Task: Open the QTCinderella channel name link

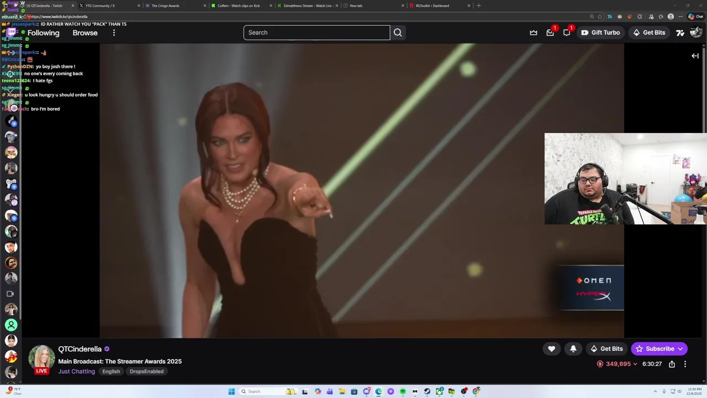Action: tap(80, 349)
